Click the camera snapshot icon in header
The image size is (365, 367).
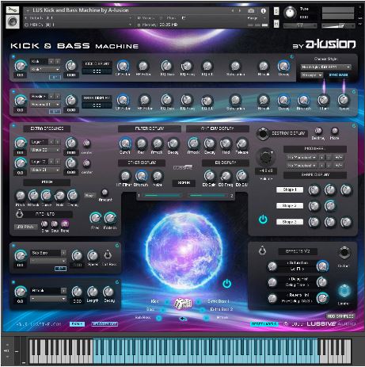click(x=251, y=11)
